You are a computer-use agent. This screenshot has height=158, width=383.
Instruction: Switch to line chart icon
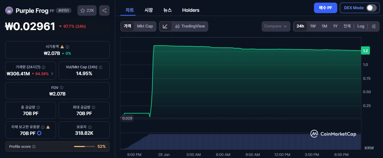[165, 26]
